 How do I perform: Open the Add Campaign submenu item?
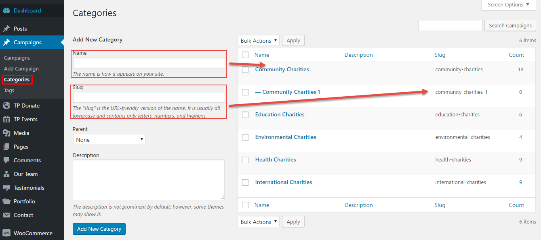(21, 68)
